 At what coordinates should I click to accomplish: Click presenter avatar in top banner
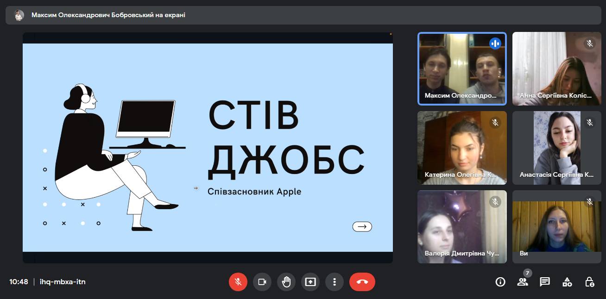coord(19,15)
